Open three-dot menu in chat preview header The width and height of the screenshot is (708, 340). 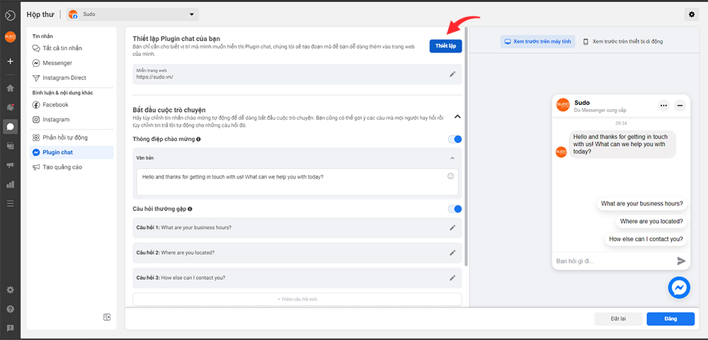663,106
